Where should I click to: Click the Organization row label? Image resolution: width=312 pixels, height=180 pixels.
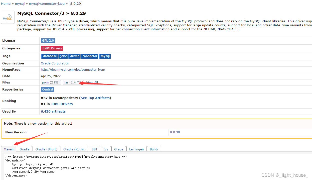click(13, 63)
